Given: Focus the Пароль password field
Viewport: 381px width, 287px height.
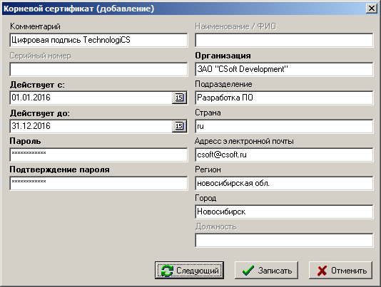Looking at the screenshot, I should [98, 155].
